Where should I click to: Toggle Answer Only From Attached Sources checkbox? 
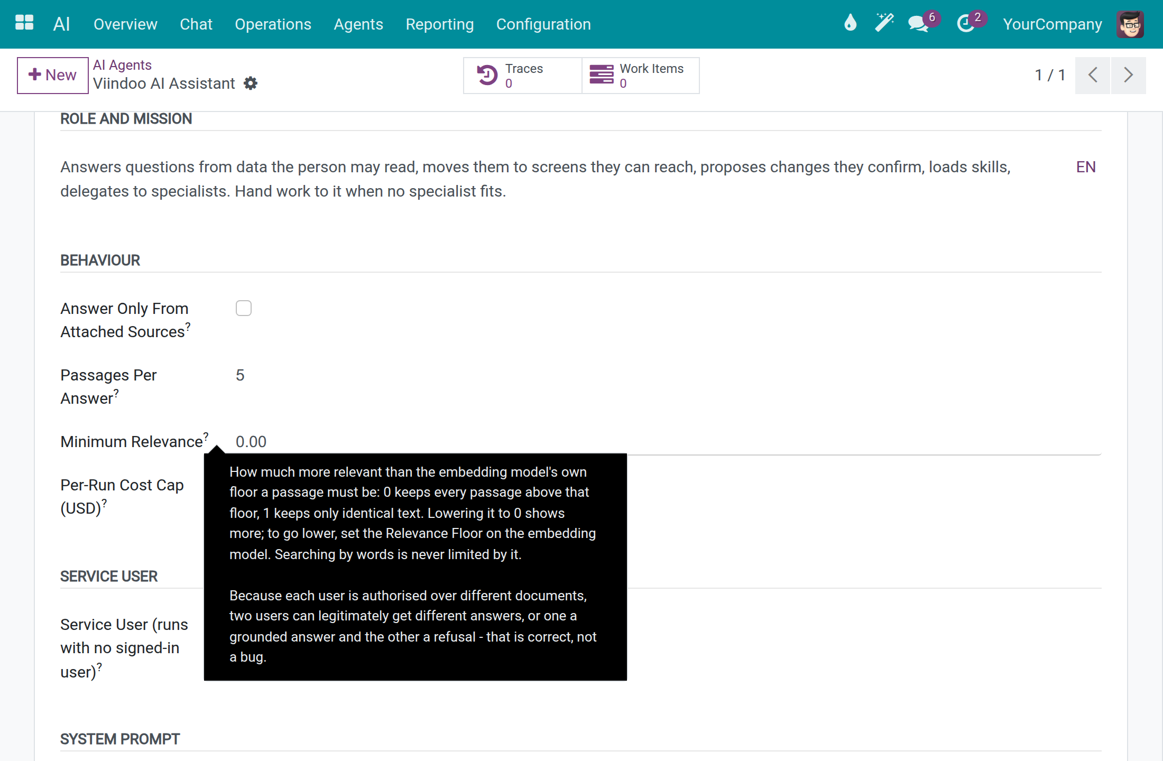coord(244,308)
